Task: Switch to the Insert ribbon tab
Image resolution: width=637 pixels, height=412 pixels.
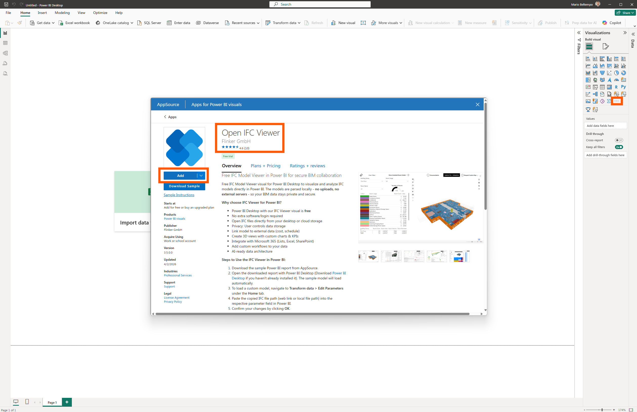Action: tap(42, 13)
